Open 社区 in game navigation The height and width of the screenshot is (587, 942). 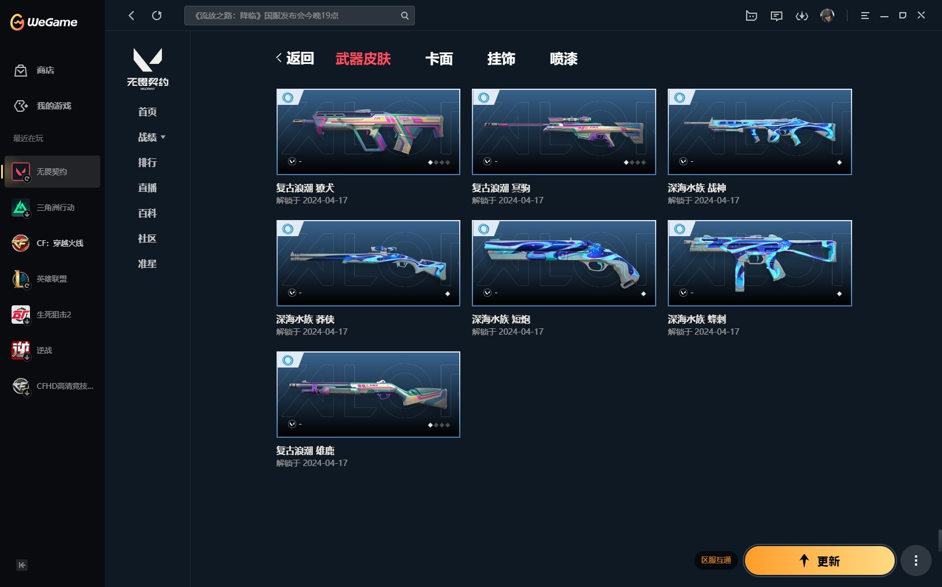(147, 238)
